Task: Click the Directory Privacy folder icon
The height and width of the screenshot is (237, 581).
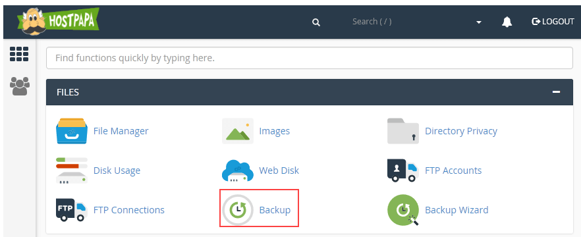Action: tap(403, 131)
